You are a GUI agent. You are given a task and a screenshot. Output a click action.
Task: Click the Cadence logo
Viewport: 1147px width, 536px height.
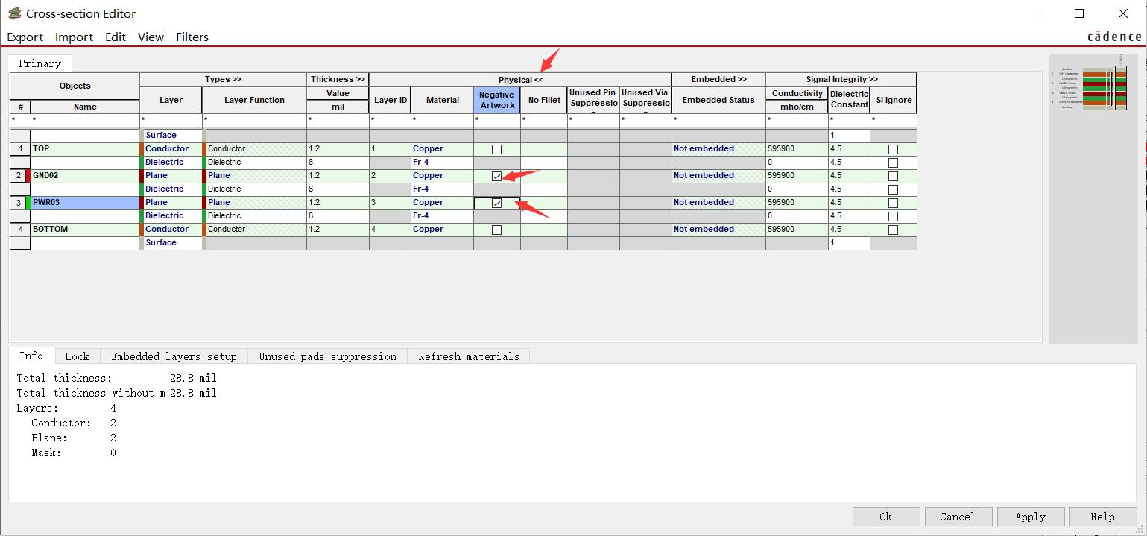click(1114, 37)
